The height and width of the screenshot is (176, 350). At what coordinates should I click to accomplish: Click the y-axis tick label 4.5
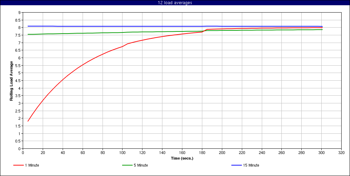tap(18, 80)
